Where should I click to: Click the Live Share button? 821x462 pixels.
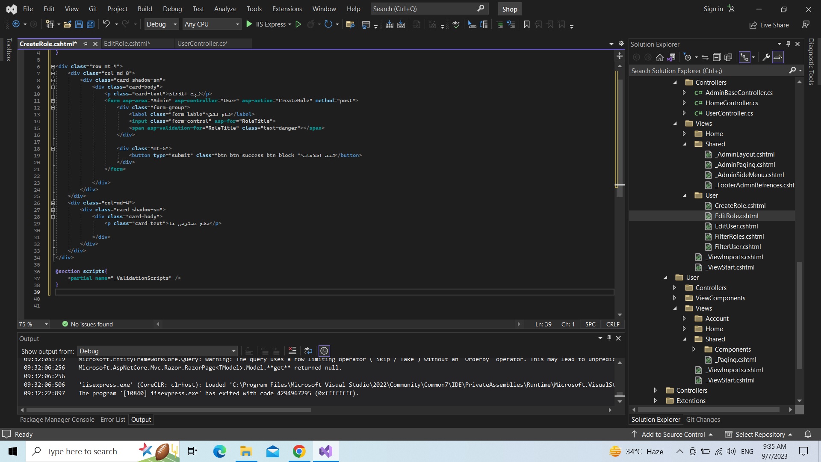(x=769, y=25)
